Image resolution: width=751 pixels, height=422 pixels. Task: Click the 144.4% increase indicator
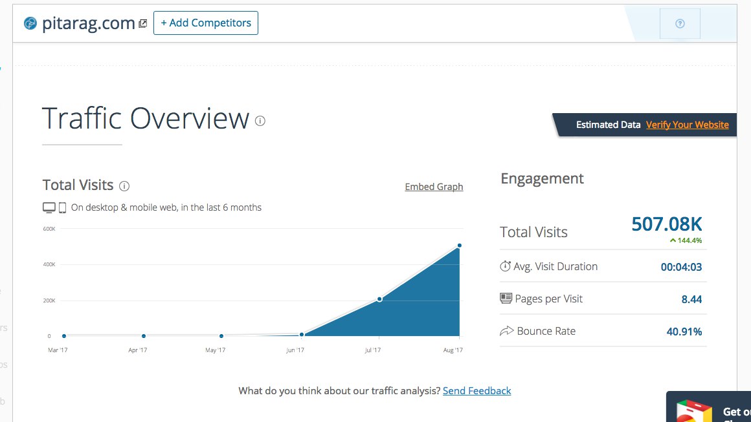[x=686, y=240]
